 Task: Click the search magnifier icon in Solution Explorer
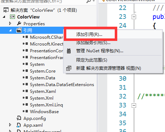tap(88, 1)
